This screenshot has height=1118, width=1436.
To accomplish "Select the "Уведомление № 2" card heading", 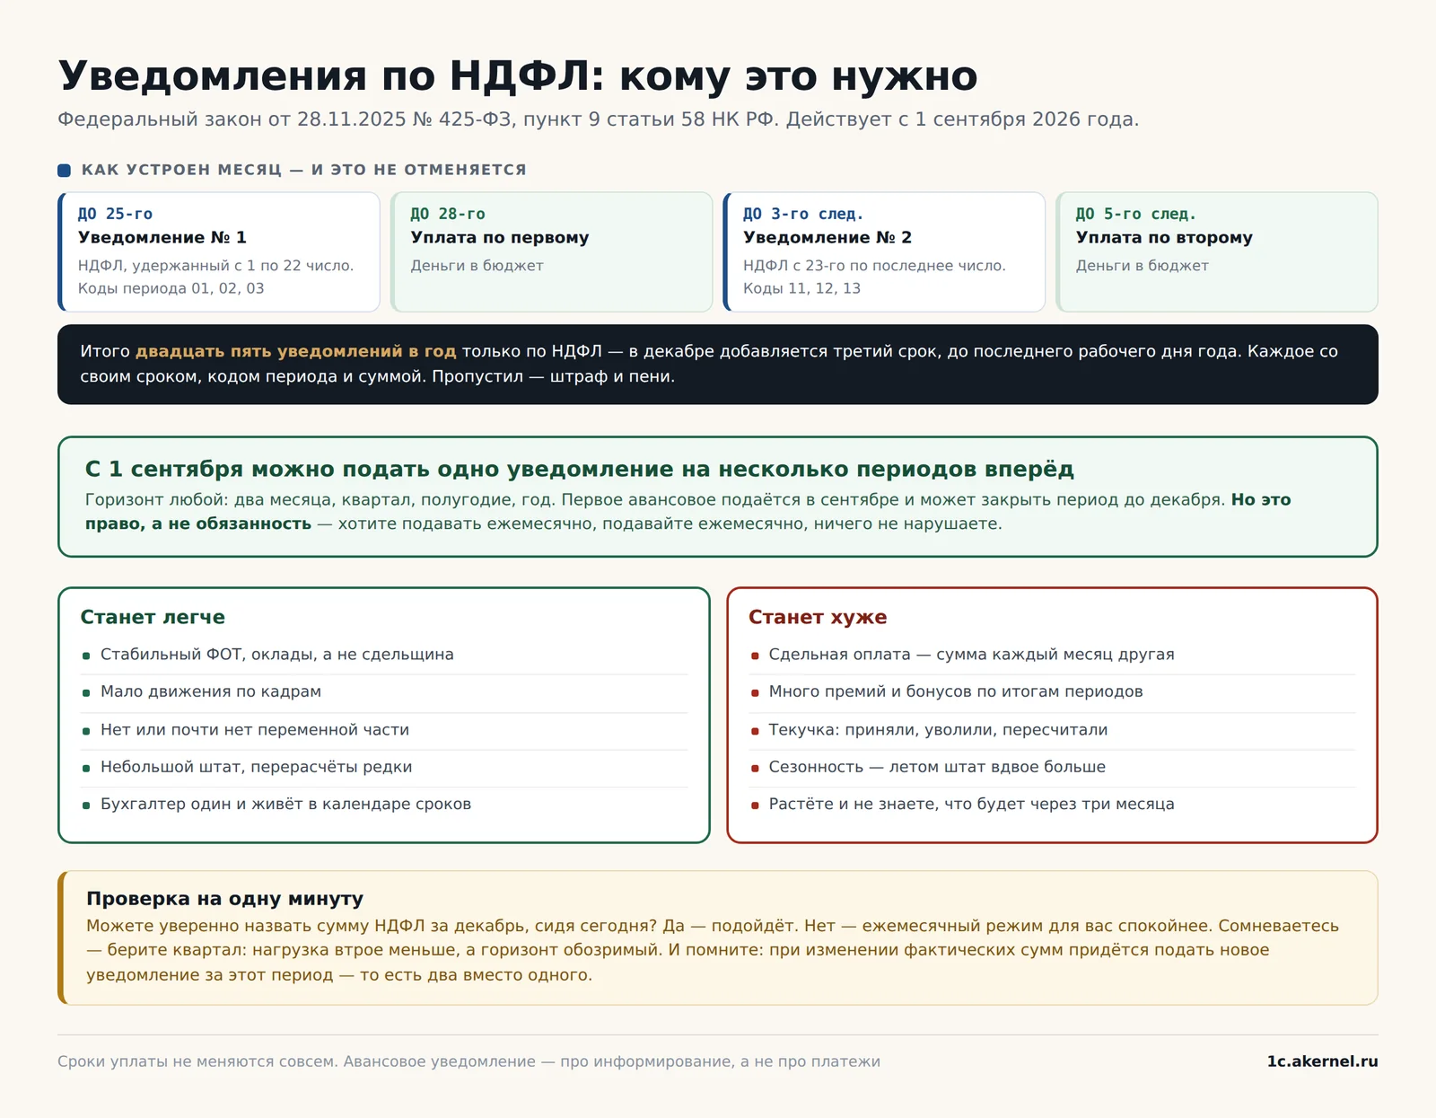I will [827, 237].
